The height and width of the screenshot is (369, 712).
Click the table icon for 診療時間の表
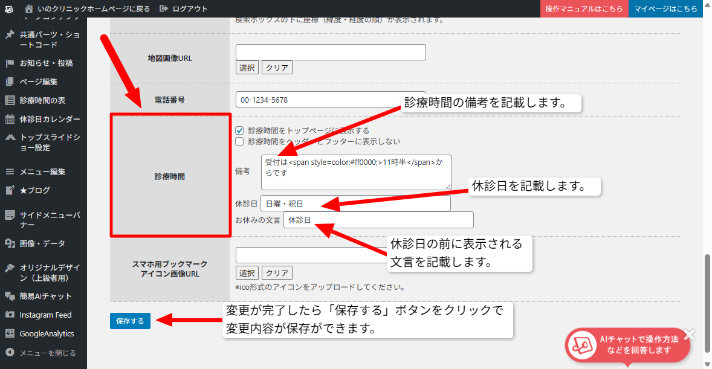click(x=10, y=100)
